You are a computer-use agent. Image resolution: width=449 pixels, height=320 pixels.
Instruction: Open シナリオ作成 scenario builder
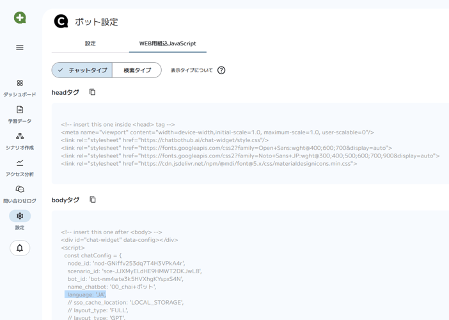[x=20, y=136]
